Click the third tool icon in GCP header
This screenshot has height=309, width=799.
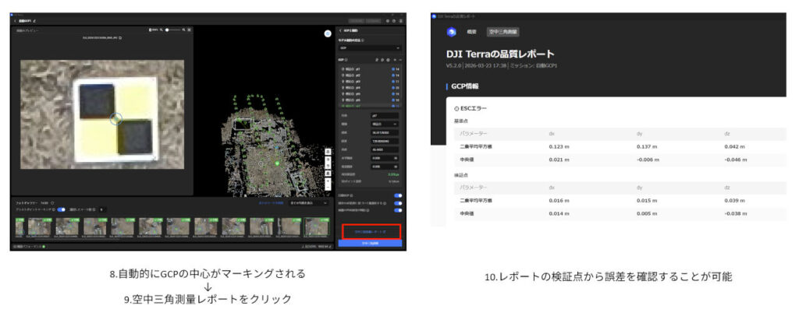[x=389, y=59]
